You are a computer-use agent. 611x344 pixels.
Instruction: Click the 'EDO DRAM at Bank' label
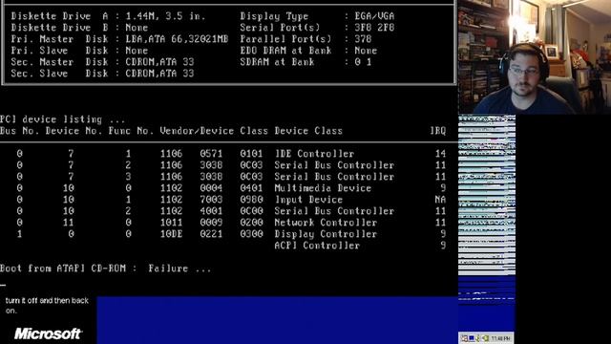tap(285, 51)
